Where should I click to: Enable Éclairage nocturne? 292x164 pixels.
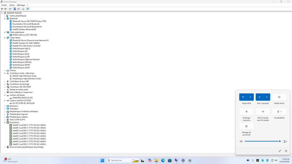tap(246, 112)
